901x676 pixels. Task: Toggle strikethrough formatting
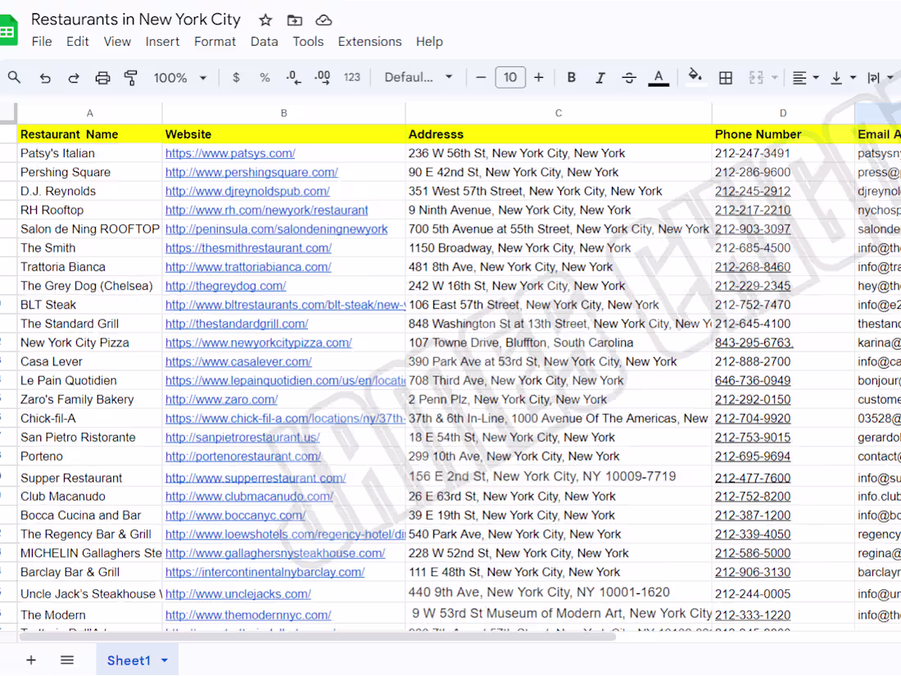(x=629, y=78)
